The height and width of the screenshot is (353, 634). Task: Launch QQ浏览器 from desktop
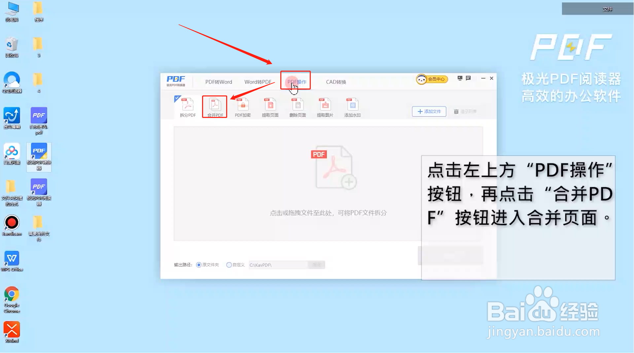12,83
